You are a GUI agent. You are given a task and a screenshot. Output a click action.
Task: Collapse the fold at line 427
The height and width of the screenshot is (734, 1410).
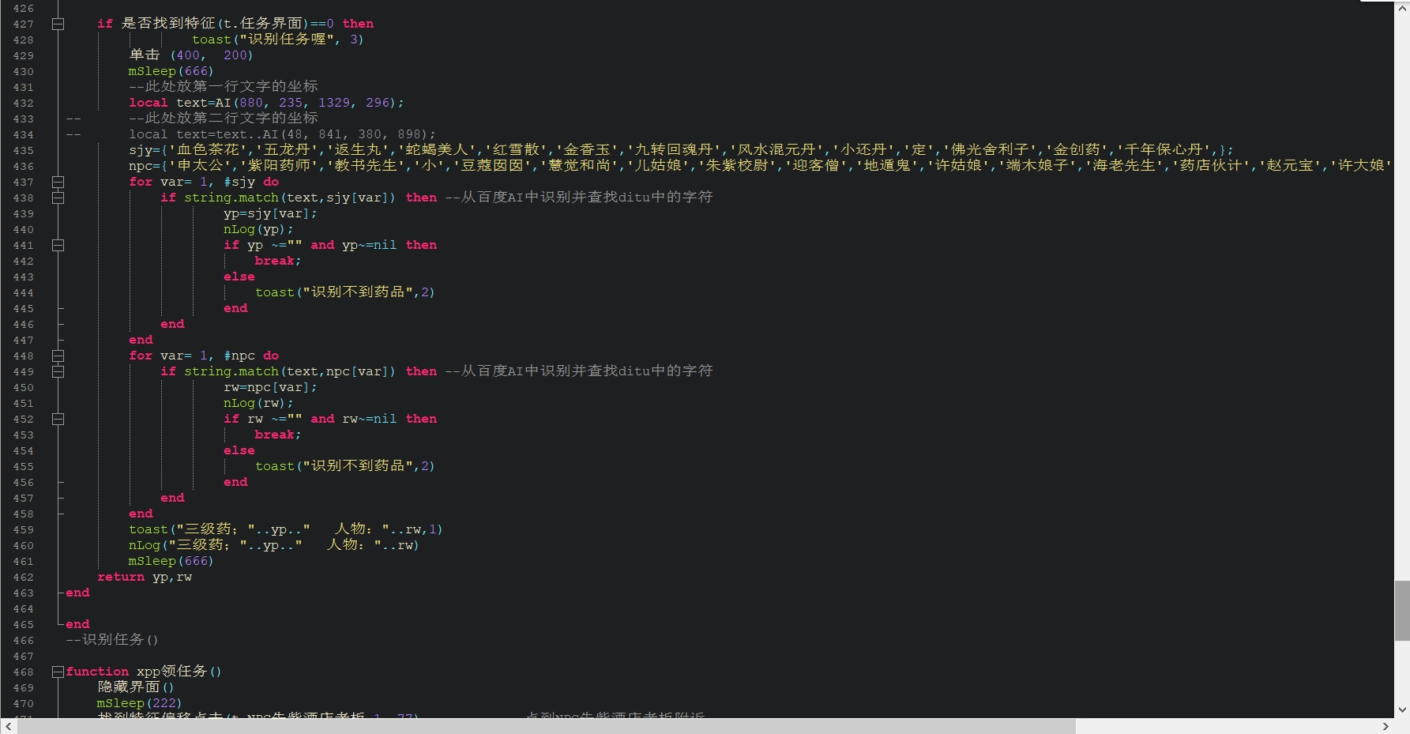pyautogui.click(x=58, y=24)
